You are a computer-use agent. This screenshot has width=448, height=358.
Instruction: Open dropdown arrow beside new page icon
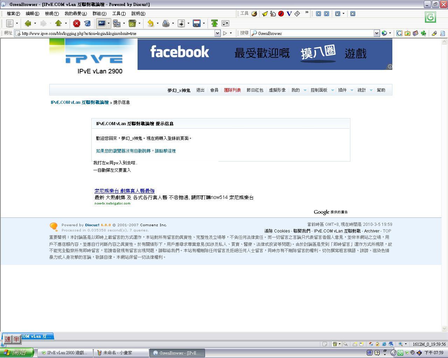click(17, 23)
